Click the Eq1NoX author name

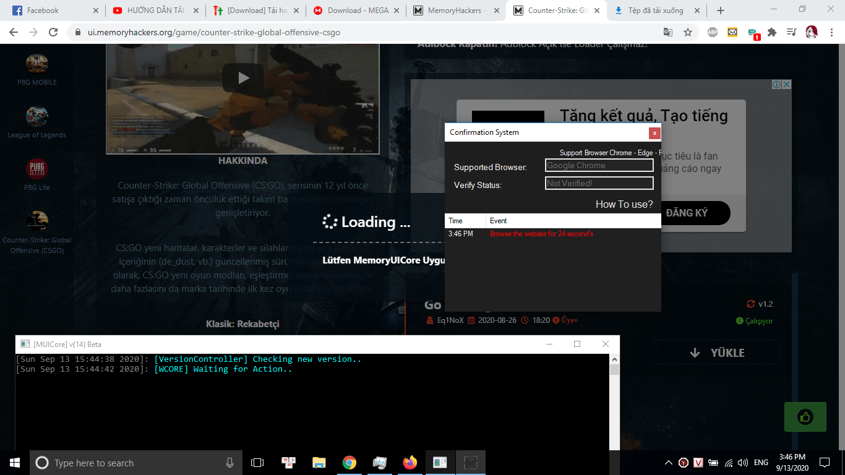point(450,320)
